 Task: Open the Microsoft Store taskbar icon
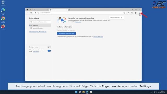click(91, 92)
